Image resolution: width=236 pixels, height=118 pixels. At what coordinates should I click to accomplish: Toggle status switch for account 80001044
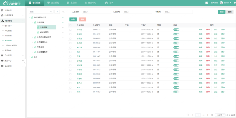pos(176,48)
